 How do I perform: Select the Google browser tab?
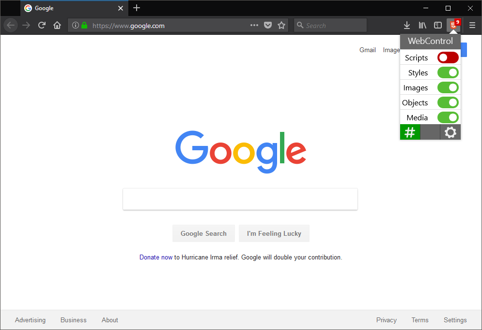pos(75,8)
